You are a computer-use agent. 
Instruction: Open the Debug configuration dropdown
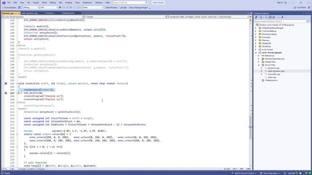point(31,8)
